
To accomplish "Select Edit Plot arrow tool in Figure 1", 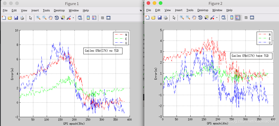I will coord(30,17).
